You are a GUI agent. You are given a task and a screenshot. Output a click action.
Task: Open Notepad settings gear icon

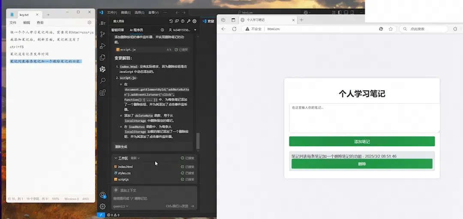90,22
